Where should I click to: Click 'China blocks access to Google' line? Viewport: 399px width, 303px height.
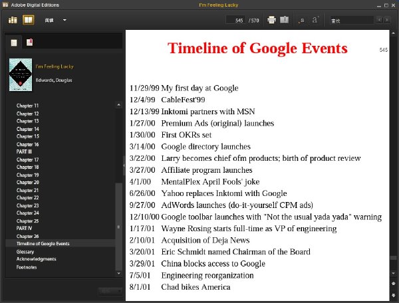pyautogui.click(x=213, y=263)
